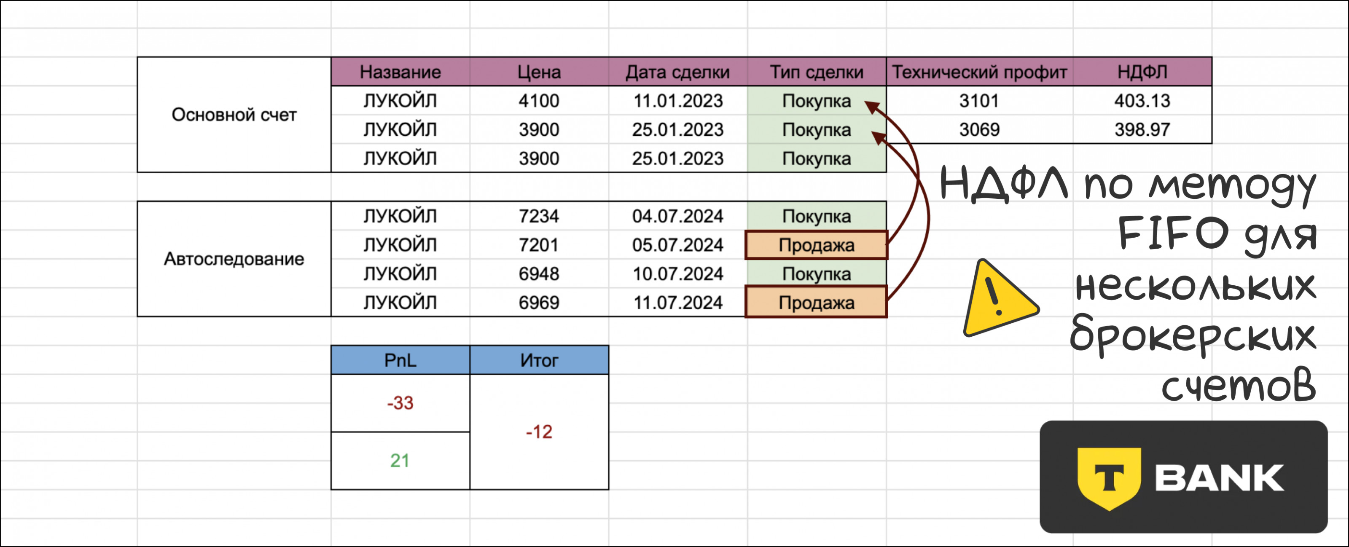Select the Автоследование cell
The height and width of the screenshot is (547, 1349).
(234, 259)
